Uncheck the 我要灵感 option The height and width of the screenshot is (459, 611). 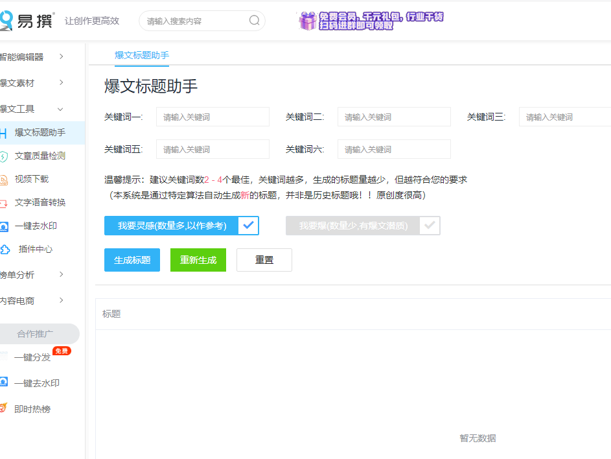248,226
